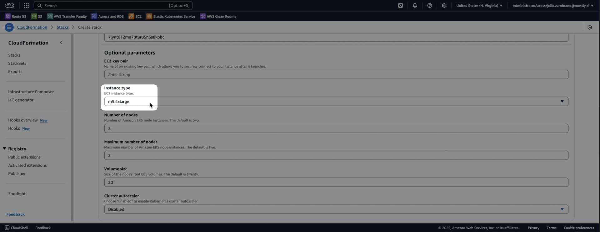Go to CloudFormation breadcrumb

pos(32,27)
